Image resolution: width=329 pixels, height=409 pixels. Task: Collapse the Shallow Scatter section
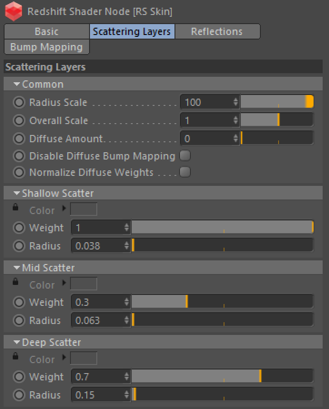point(17,193)
